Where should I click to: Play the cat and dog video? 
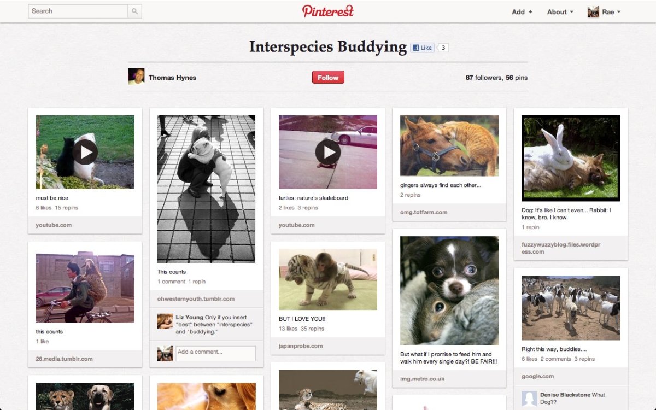(85, 152)
